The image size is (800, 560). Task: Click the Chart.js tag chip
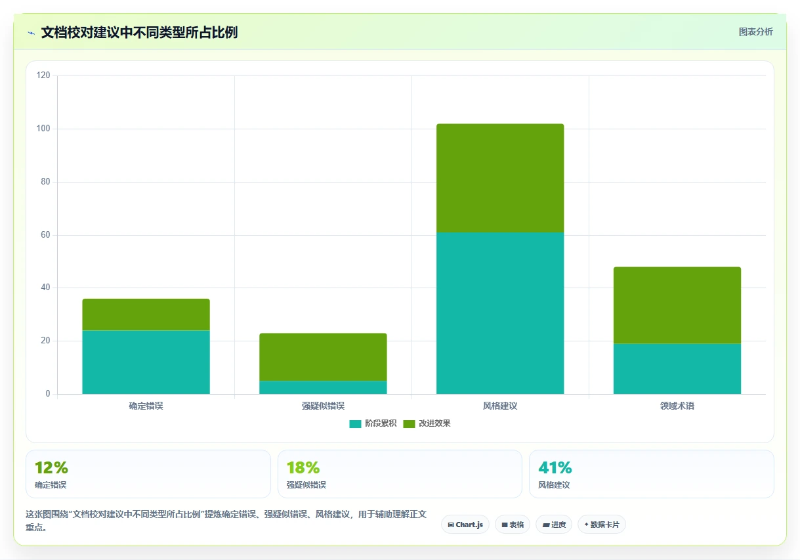[465, 525]
